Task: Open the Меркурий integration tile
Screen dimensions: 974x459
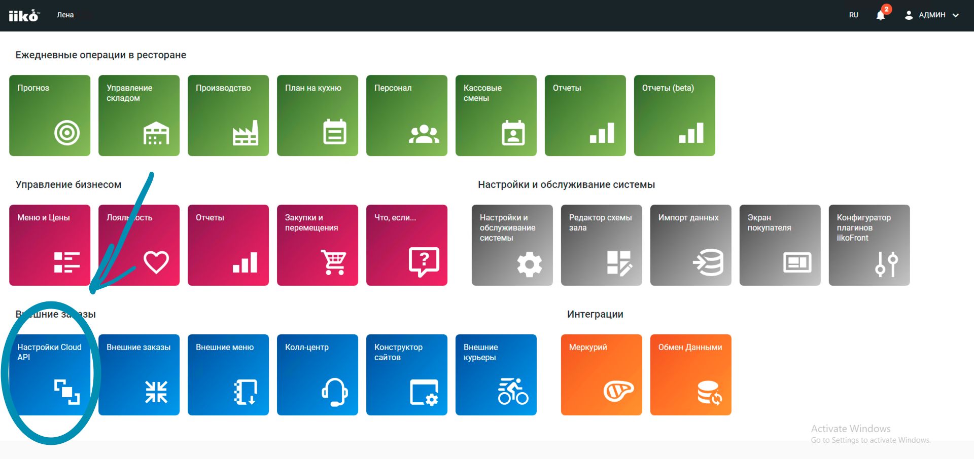Action: [602, 375]
